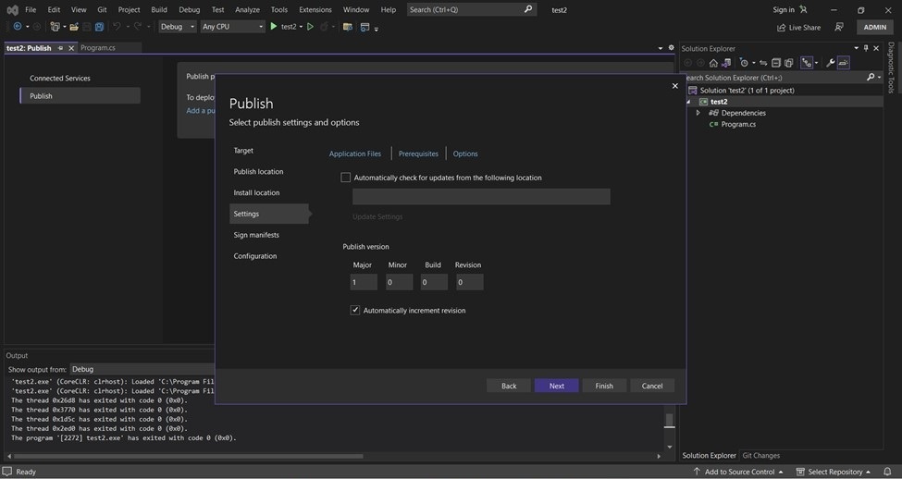Screen dimensions: 902x479
Task: Open the Extensions menu
Action: click(x=315, y=9)
